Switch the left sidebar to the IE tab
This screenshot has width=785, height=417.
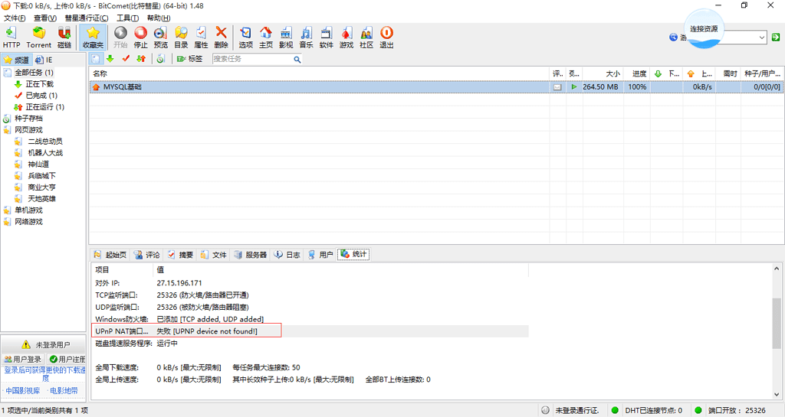44,60
